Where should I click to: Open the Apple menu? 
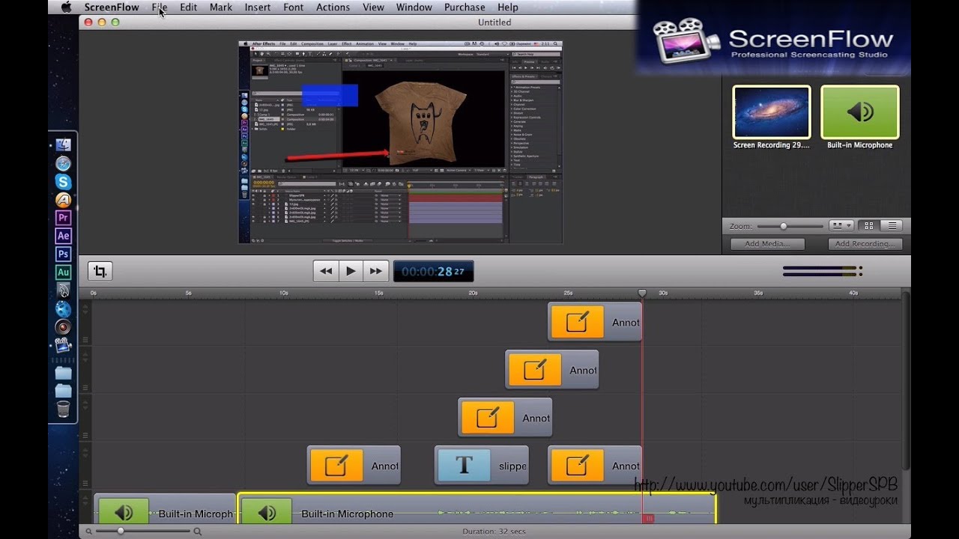click(x=66, y=7)
